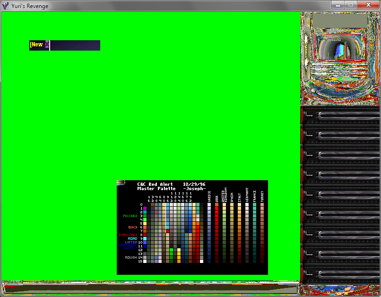
Task: Click the BEACH label in the palette
Action: tap(133, 227)
